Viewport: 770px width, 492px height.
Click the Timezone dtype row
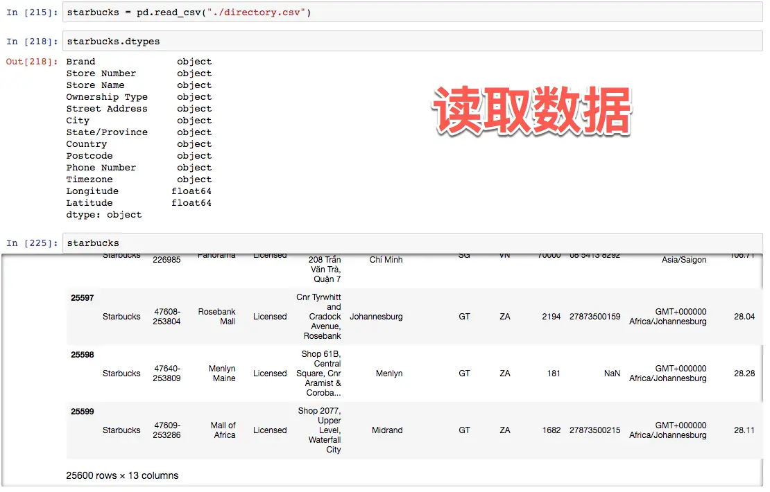tap(139, 179)
